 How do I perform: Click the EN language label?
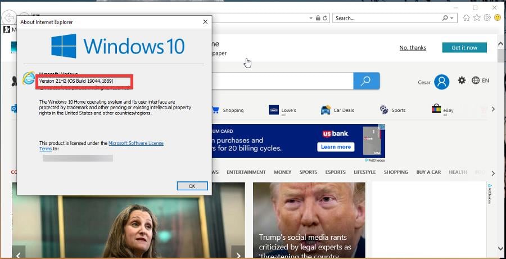pos(485,81)
